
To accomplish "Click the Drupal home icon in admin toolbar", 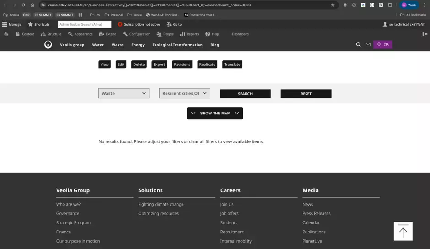I will [x=6, y=34].
